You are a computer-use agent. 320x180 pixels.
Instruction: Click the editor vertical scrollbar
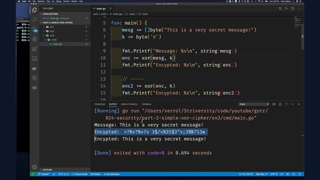click(302, 36)
